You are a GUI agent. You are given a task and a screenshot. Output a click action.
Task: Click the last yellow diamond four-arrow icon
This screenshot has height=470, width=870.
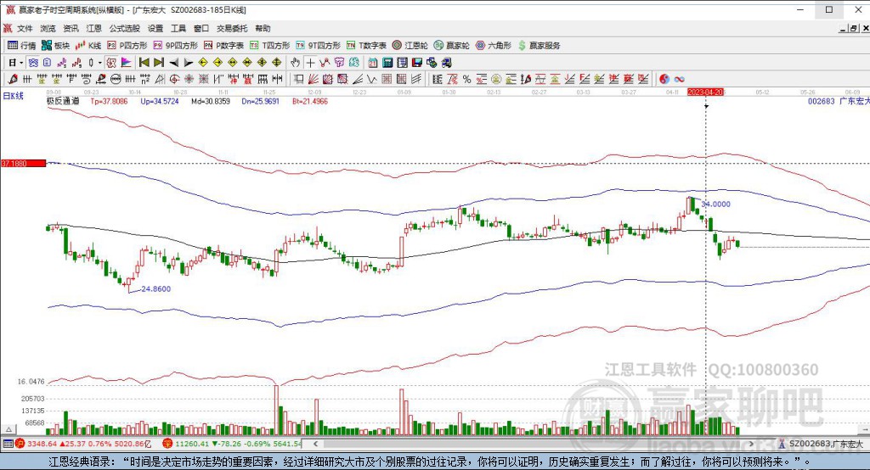coord(276,63)
